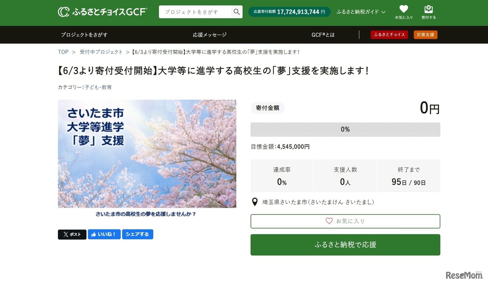This screenshot has width=488, height=284.
Task: Click the last breadcrumb project title
Action: [x=215, y=52]
